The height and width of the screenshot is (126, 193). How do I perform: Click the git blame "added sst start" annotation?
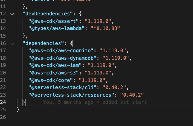[124, 102]
